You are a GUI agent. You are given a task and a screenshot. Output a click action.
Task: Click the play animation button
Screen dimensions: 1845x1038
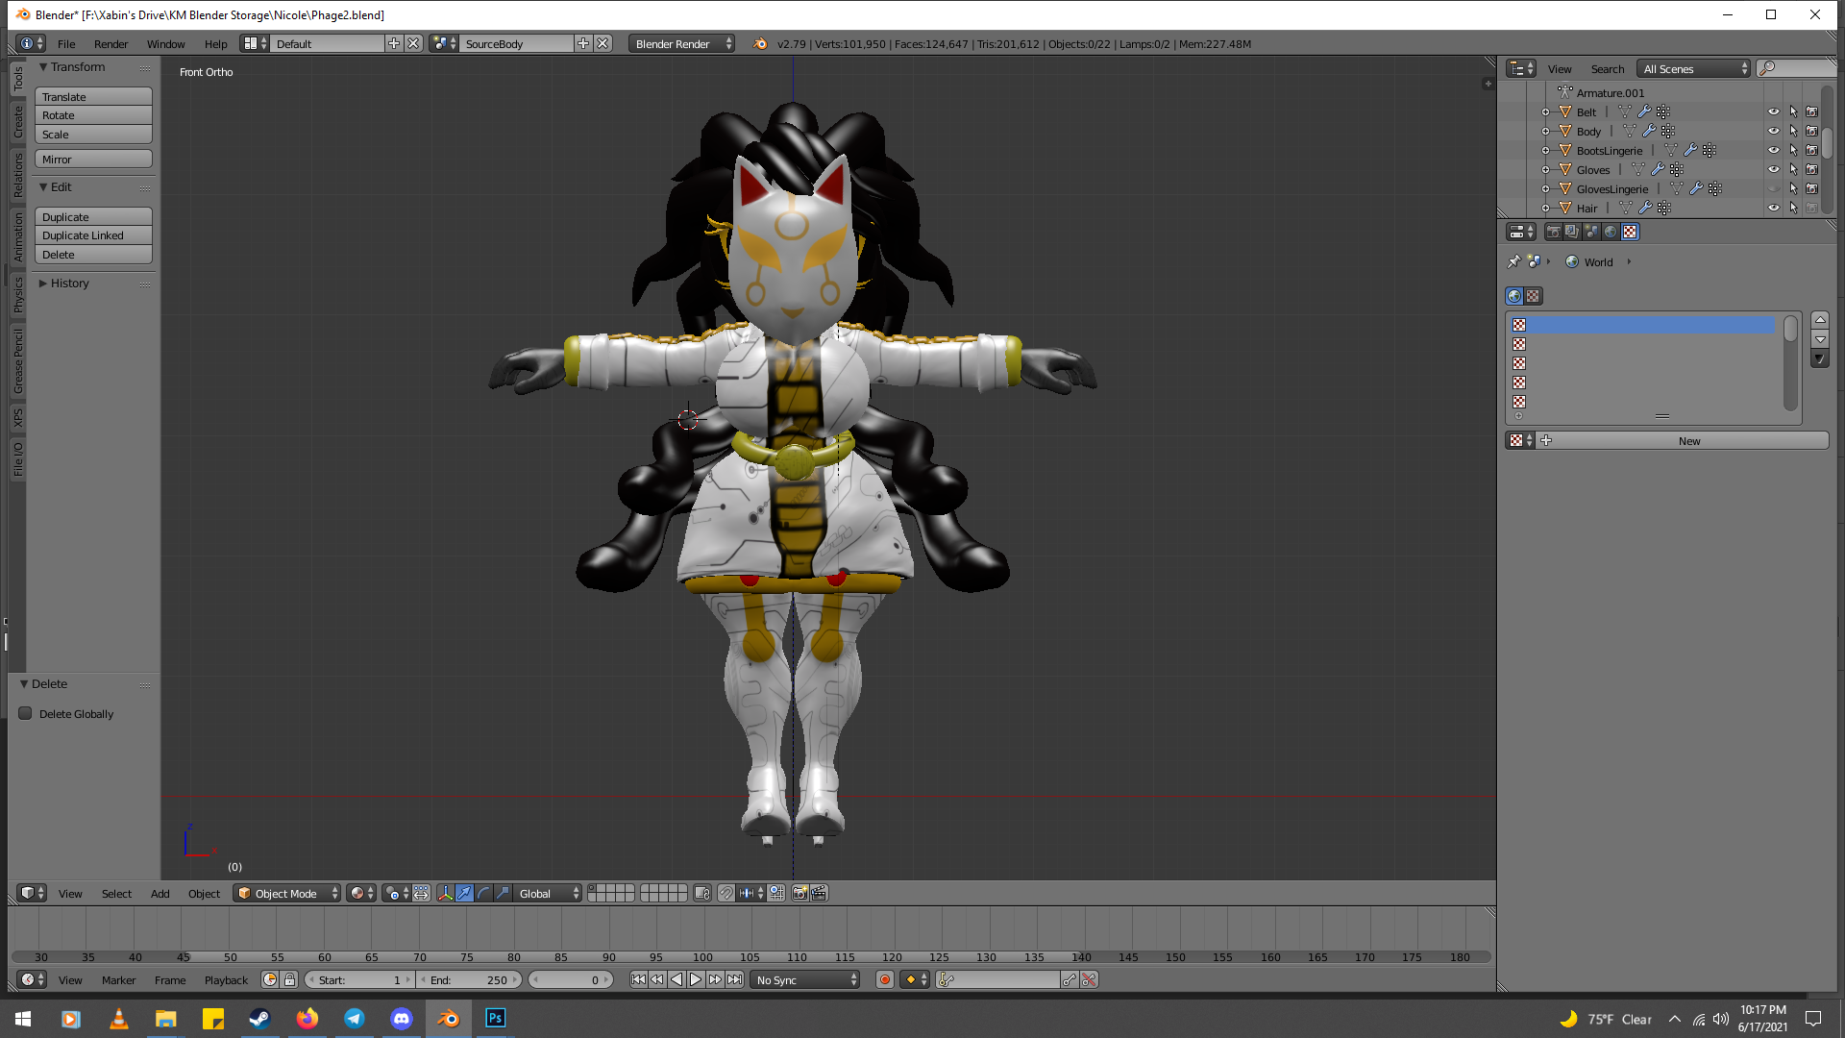696,979
